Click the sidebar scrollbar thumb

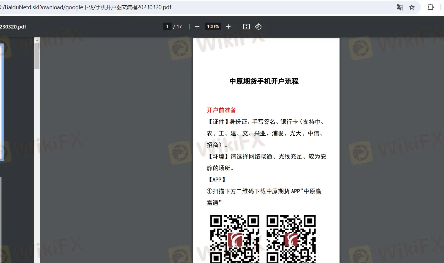(x=37, y=56)
